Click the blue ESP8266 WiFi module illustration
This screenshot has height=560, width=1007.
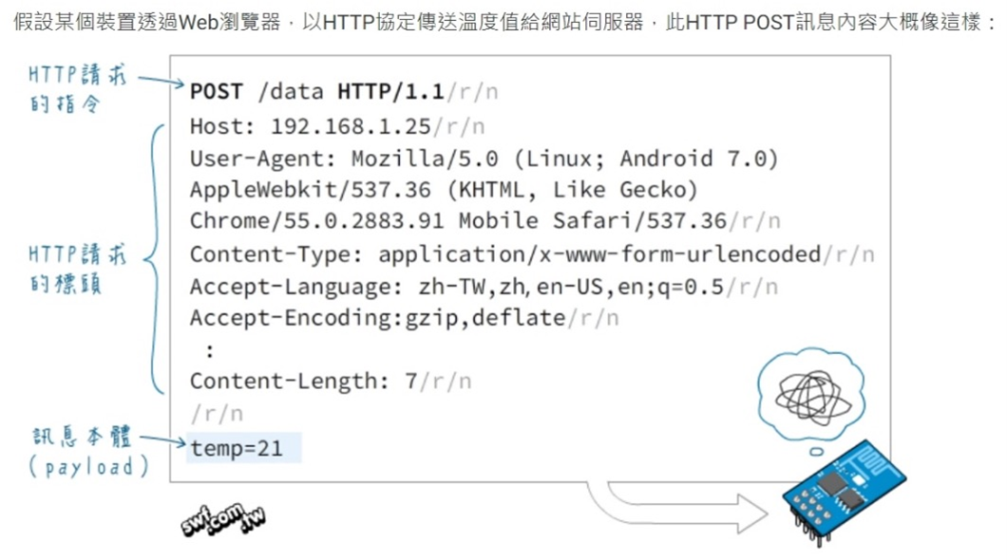(x=841, y=491)
